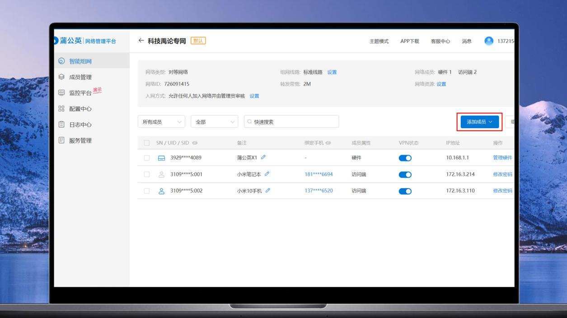
Task: Click 设置 link for 入网方式
Action: point(254,96)
